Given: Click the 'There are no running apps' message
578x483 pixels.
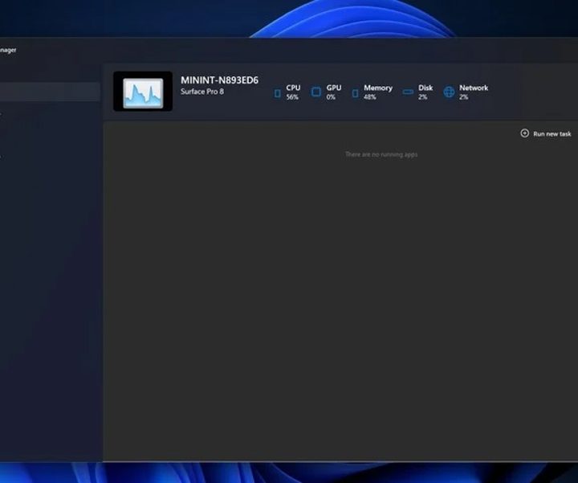Looking at the screenshot, I should (381, 154).
